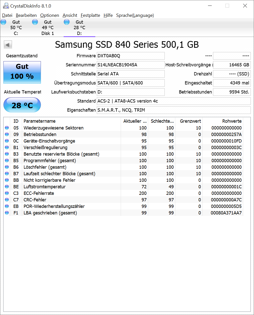Click the Standard field ACS-2 ATA8-ACS
The height and width of the screenshot is (315, 254).
[x=174, y=101]
